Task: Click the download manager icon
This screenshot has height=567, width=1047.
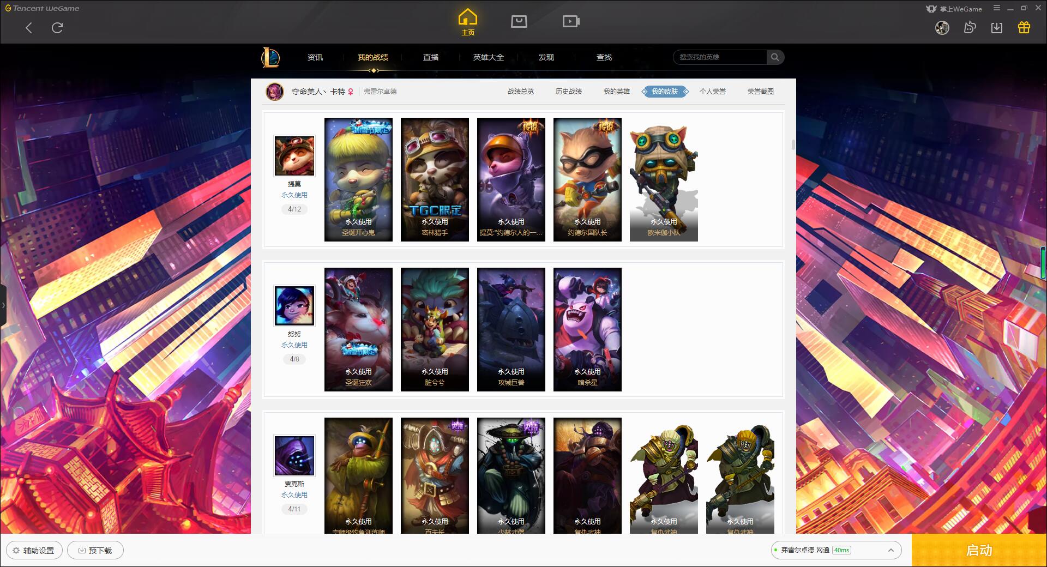Action: click(997, 28)
